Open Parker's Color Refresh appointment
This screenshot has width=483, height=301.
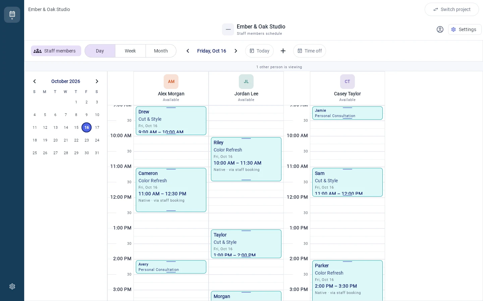click(x=347, y=281)
